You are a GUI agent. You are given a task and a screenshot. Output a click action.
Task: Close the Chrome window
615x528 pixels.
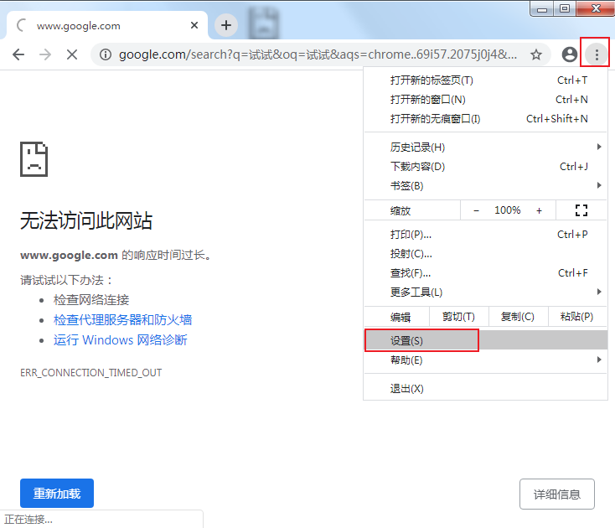pyautogui.click(x=596, y=8)
